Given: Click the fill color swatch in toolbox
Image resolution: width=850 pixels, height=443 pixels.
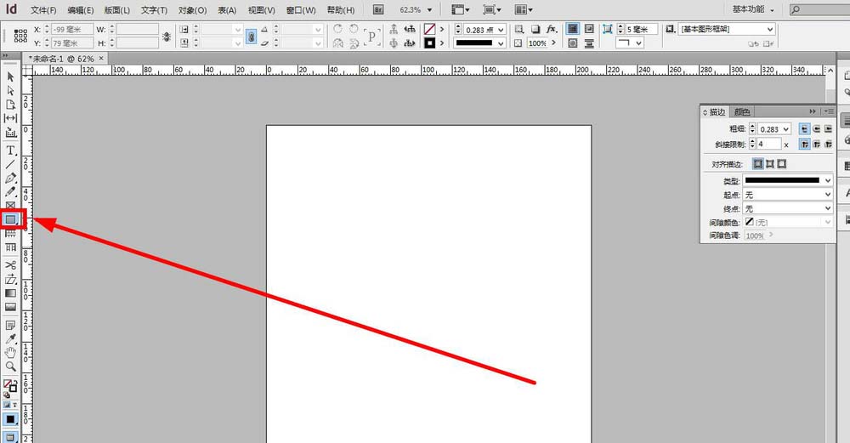Looking at the screenshot, I should [x=9, y=384].
